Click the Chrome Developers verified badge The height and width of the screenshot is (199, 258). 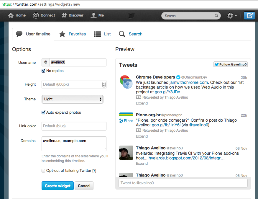[x=178, y=77]
